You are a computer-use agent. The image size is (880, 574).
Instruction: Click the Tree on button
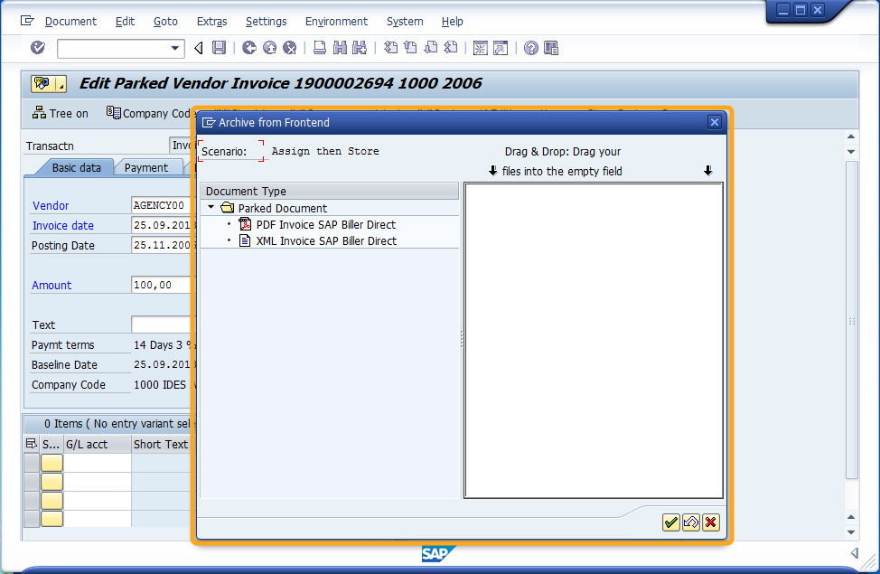coord(61,113)
